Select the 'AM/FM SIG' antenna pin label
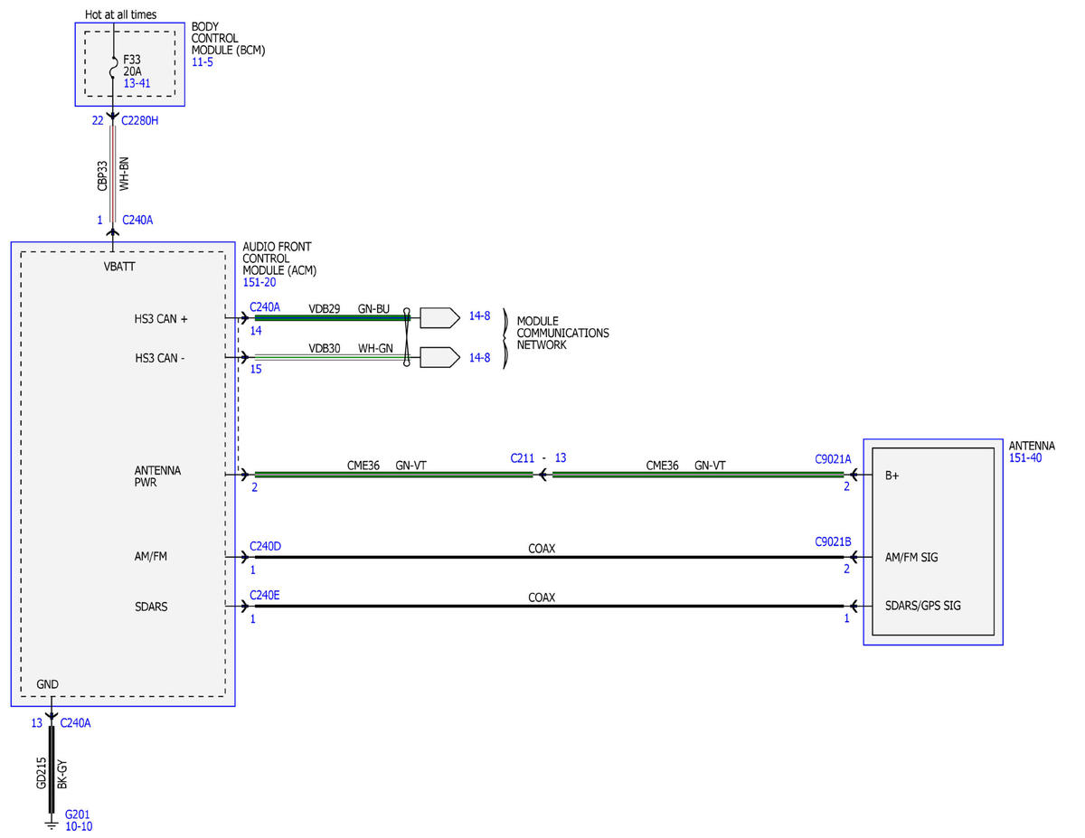Viewport: 1085px width, 838px height. click(x=911, y=558)
